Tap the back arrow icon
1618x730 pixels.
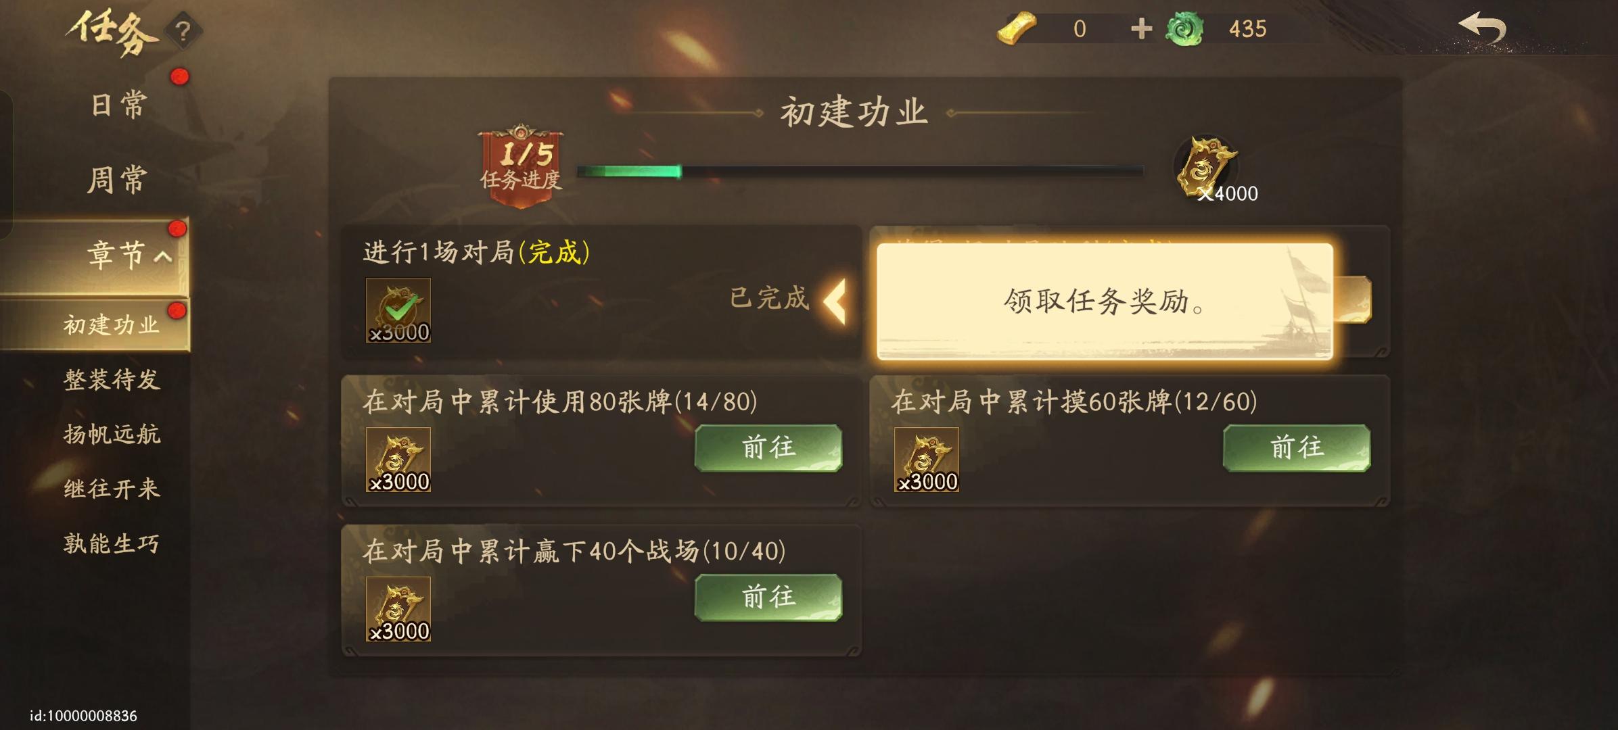[1482, 29]
